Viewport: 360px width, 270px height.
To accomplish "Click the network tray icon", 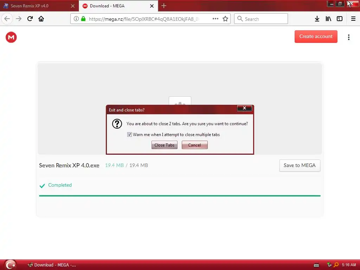I will (x=329, y=265).
